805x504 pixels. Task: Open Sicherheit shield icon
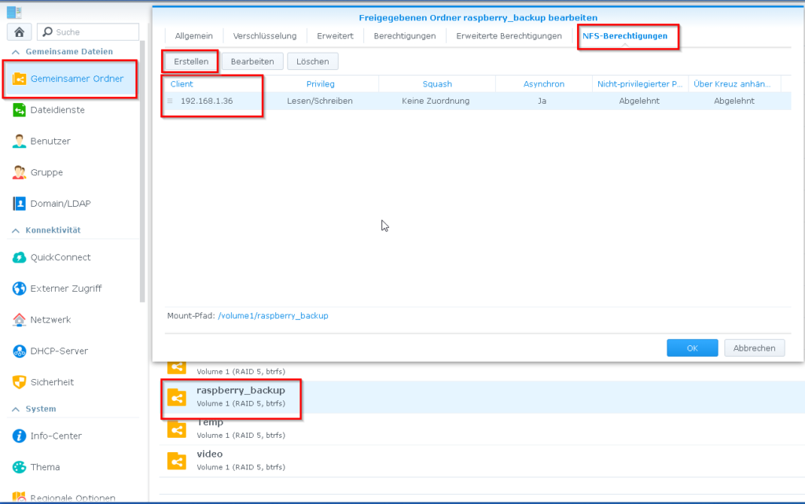click(20, 382)
